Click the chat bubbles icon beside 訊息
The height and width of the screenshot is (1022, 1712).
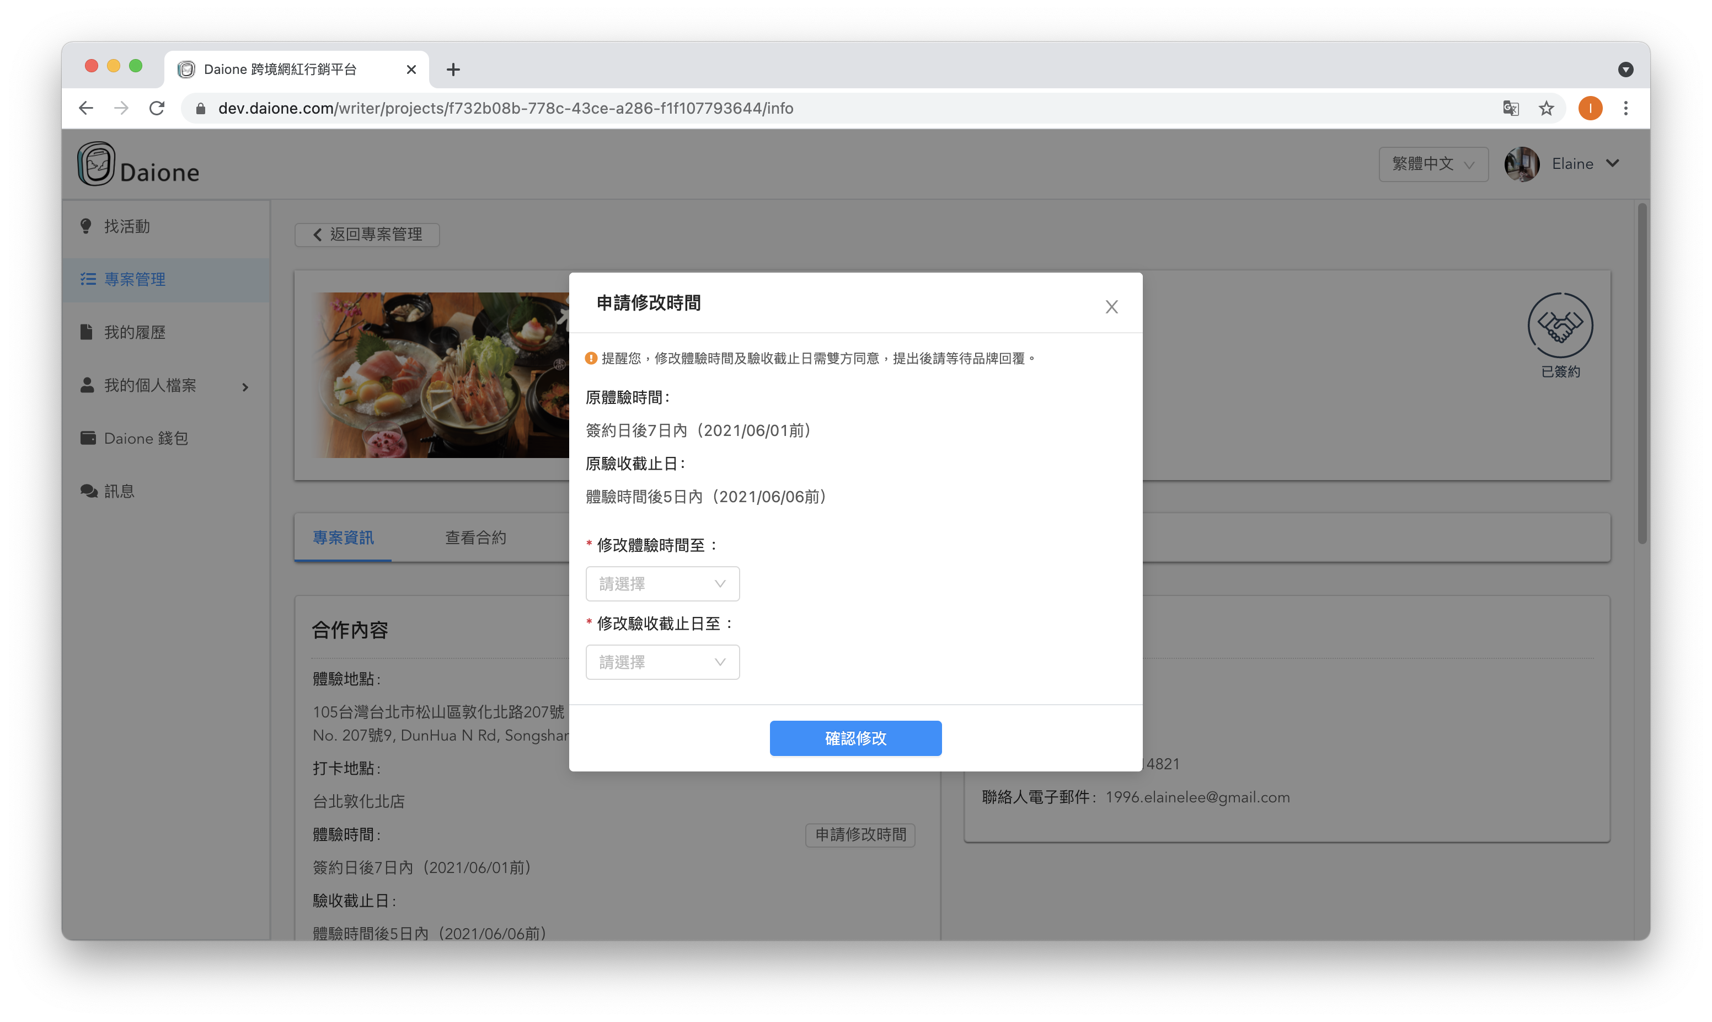88,491
